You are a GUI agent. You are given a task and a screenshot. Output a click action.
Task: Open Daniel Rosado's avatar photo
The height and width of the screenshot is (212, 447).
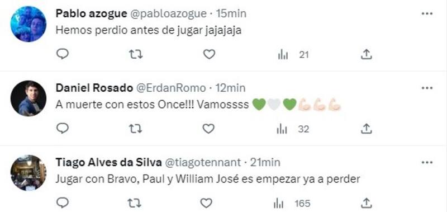(28, 98)
